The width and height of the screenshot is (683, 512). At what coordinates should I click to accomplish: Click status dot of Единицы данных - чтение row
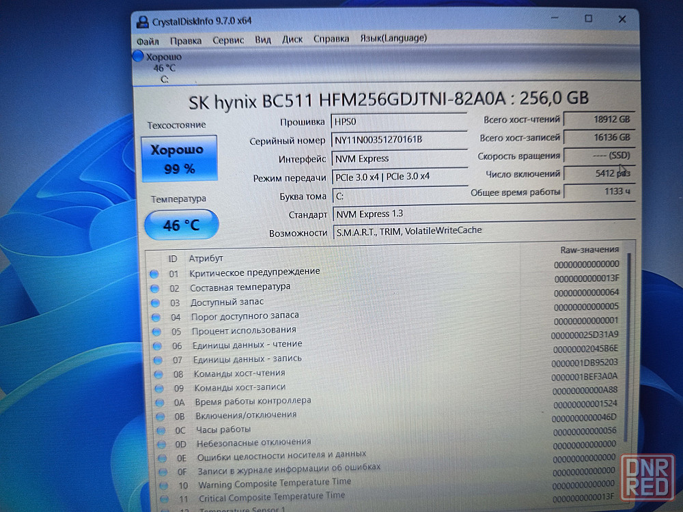coord(157,346)
